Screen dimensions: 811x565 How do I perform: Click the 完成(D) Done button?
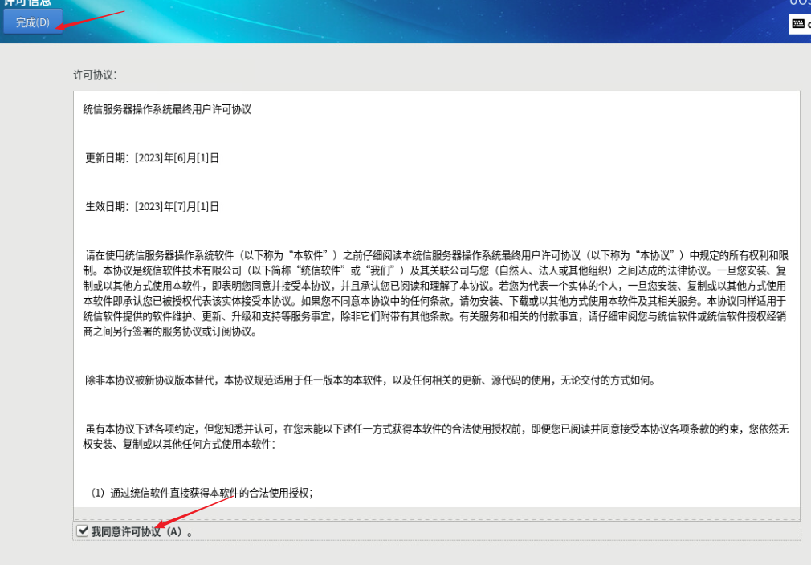[x=33, y=22]
